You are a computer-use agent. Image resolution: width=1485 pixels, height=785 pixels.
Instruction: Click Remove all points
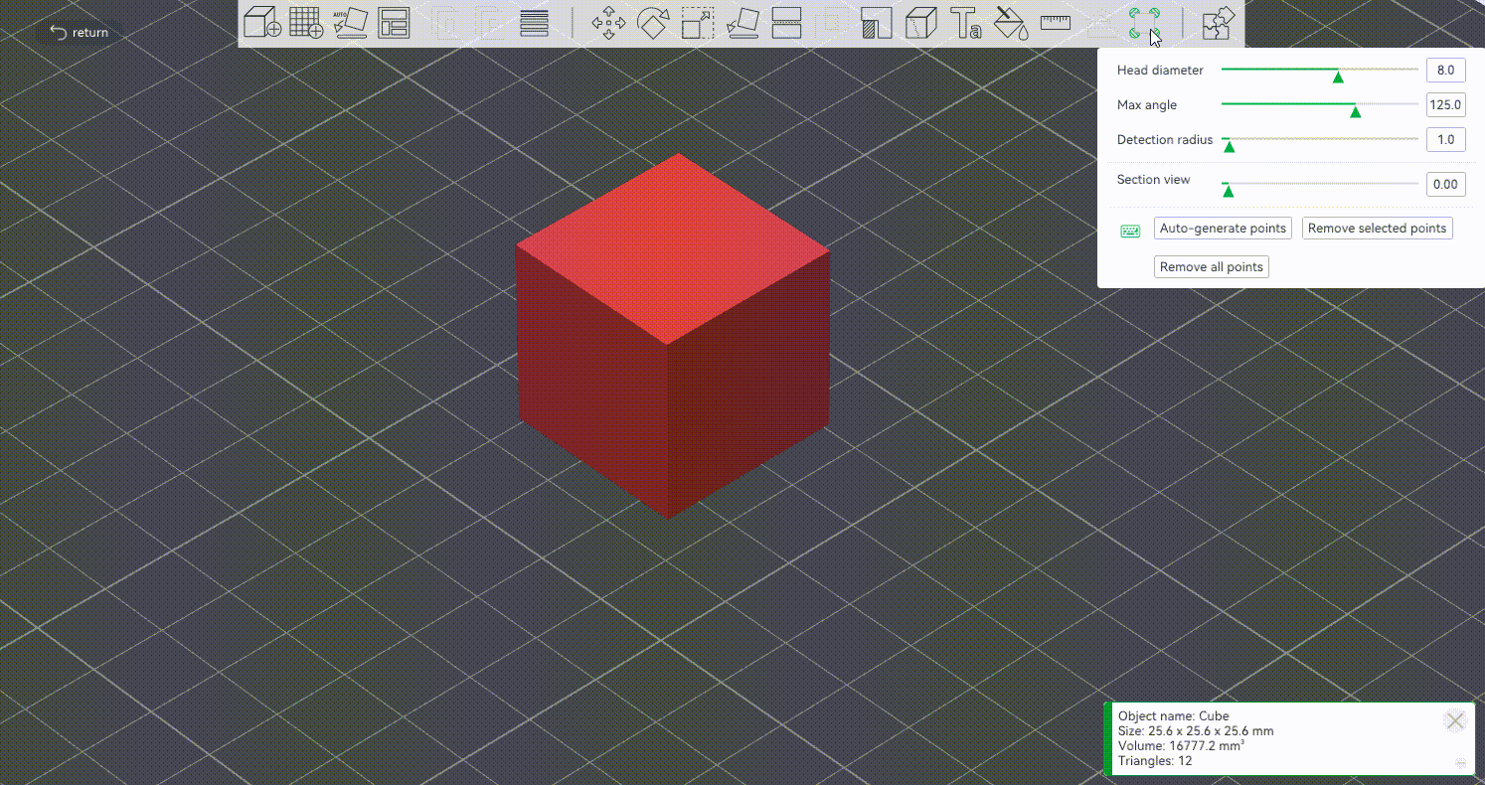1212,267
